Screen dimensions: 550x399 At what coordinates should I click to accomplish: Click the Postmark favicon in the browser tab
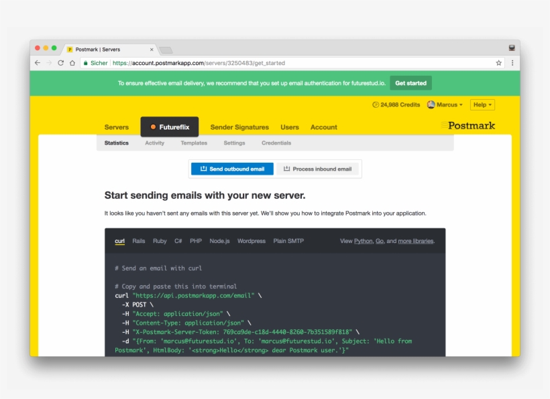70,49
